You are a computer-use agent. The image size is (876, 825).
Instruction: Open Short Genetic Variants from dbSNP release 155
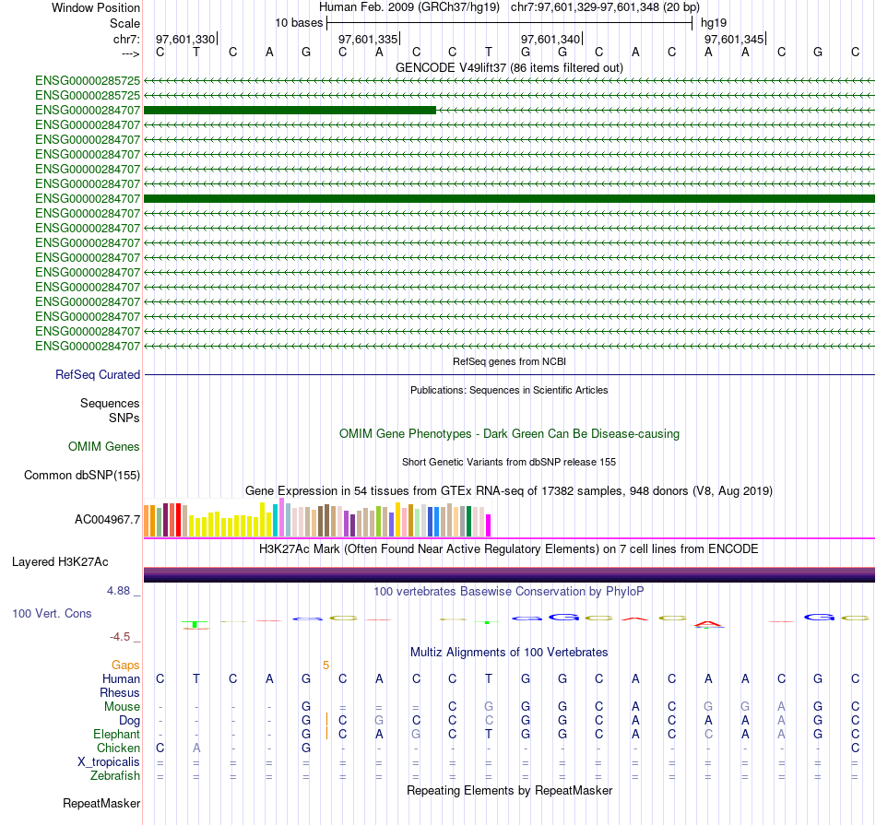click(x=509, y=462)
